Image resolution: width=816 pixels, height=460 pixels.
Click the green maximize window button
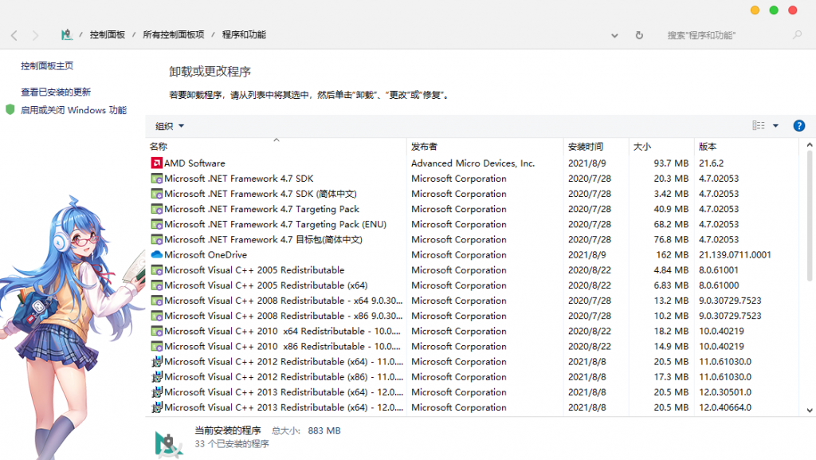point(774,10)
